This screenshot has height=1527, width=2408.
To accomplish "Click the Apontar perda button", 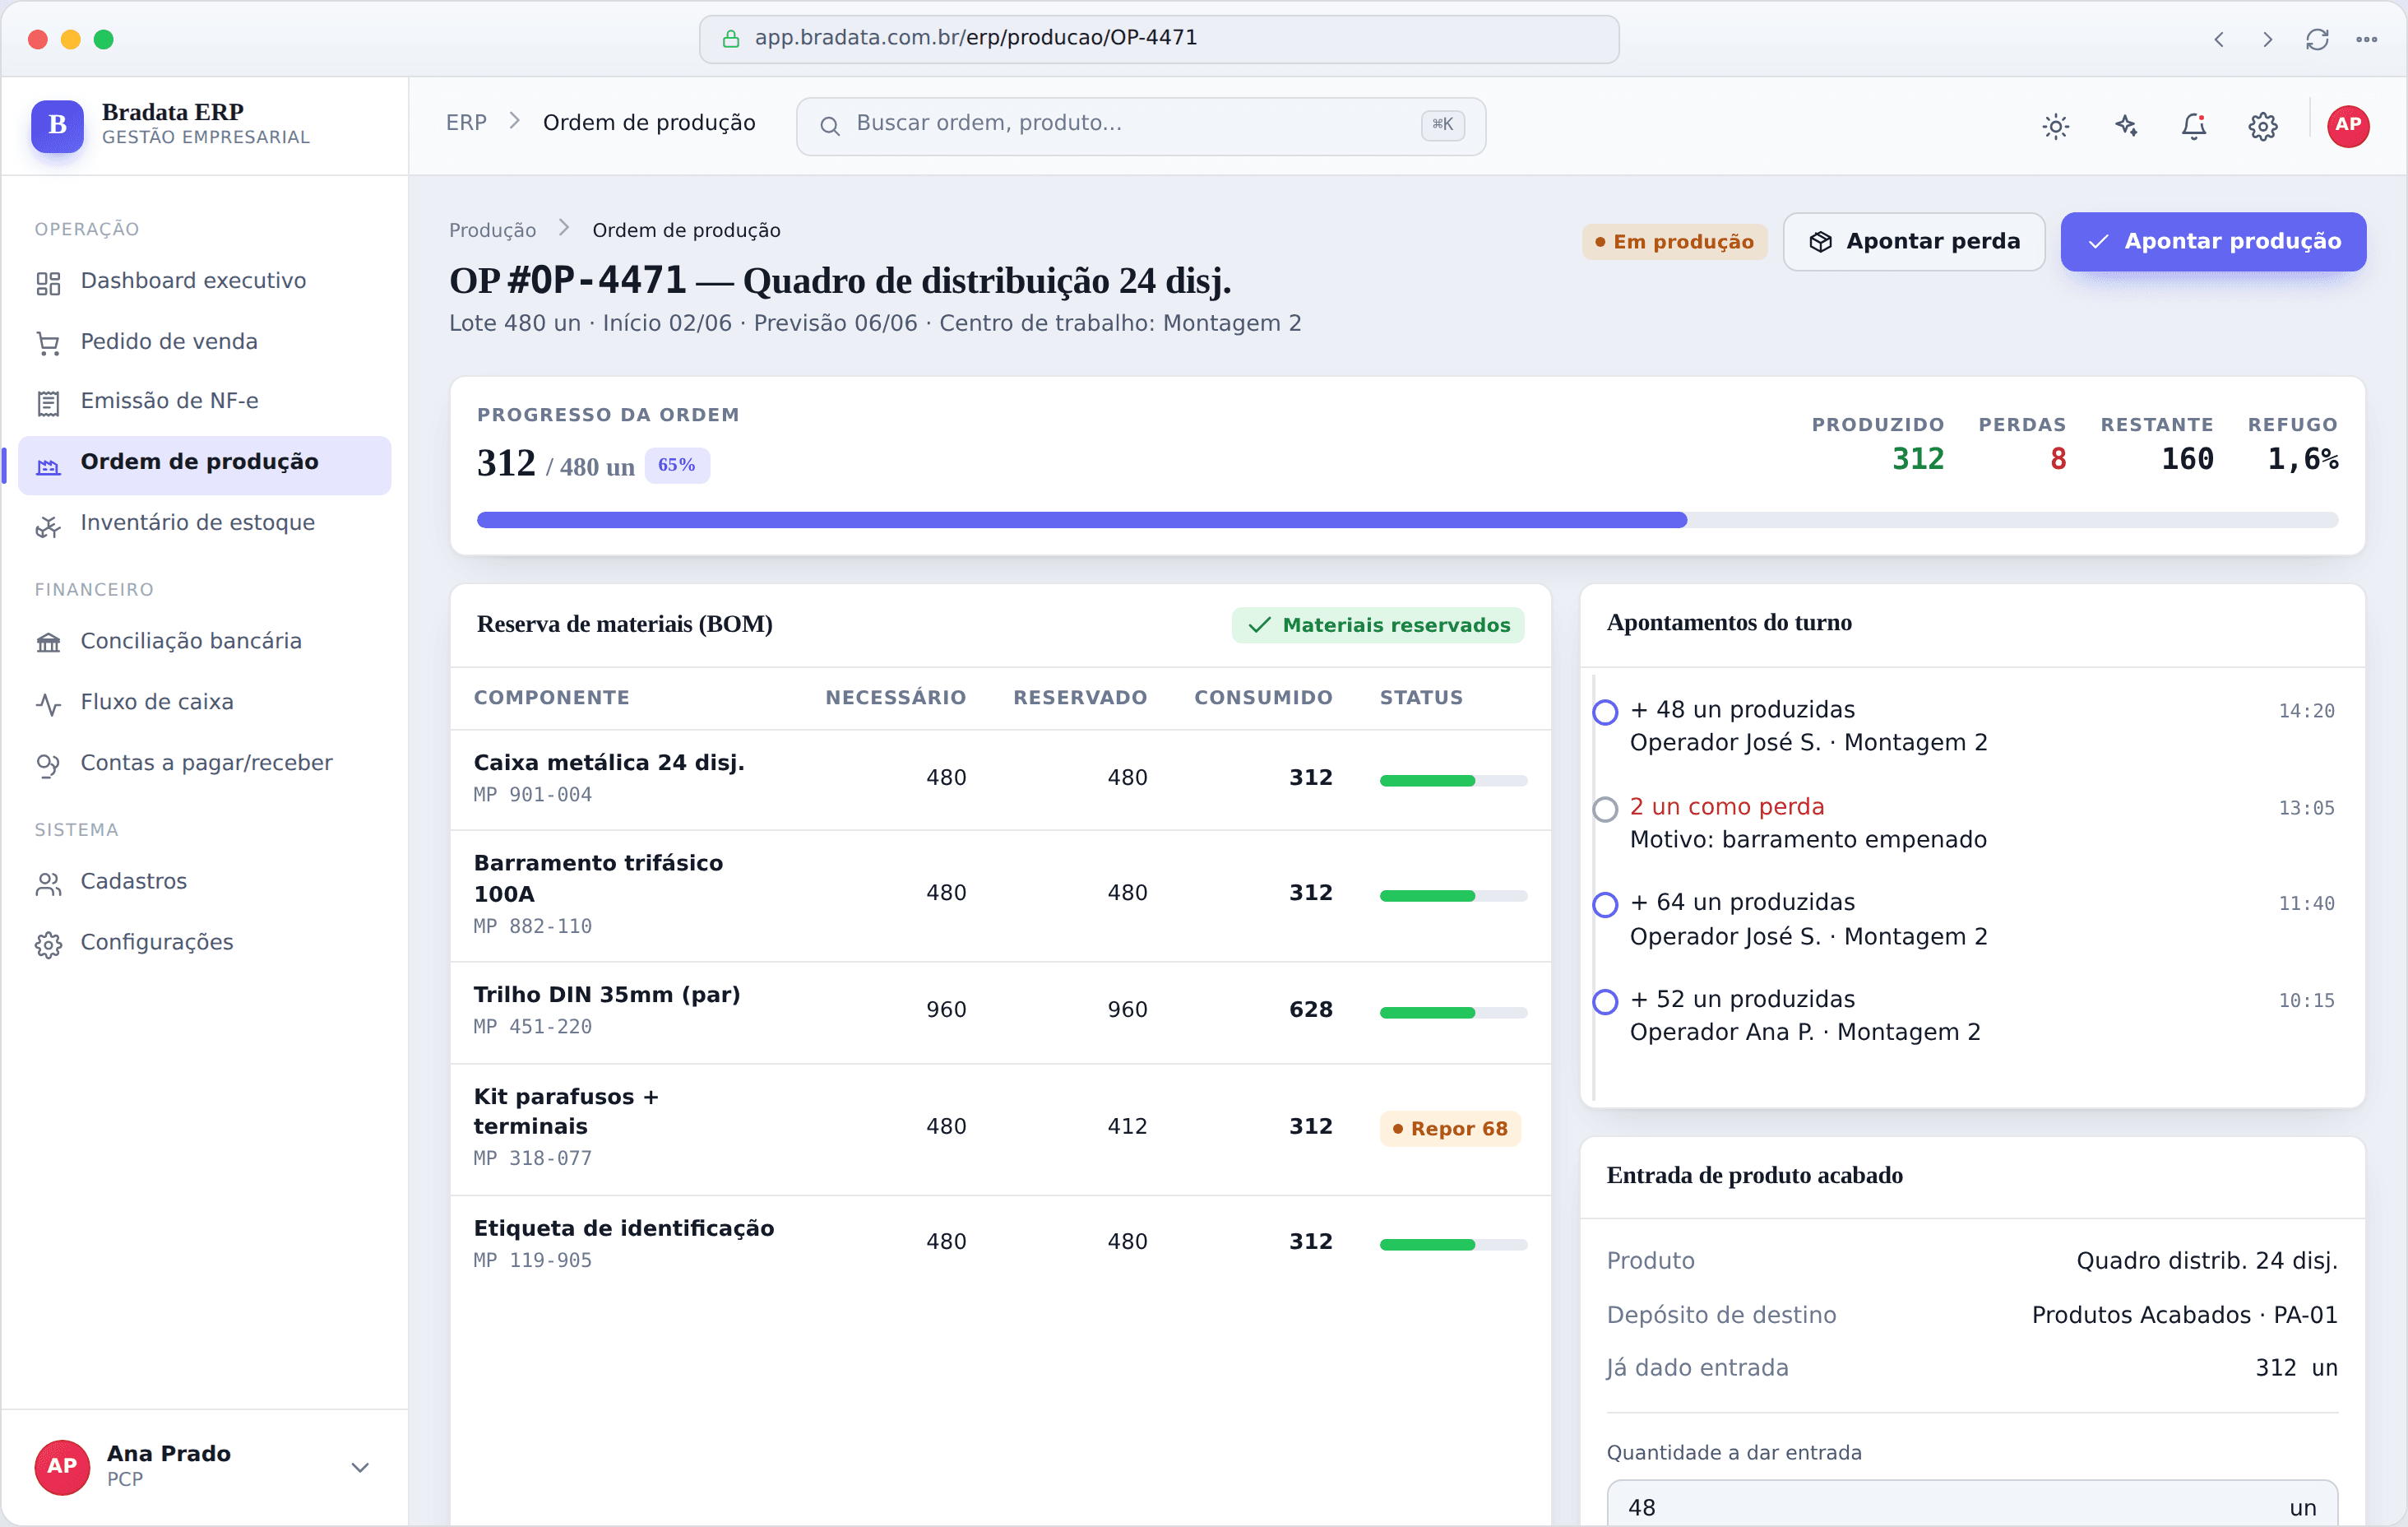I will coord(1913,241).
